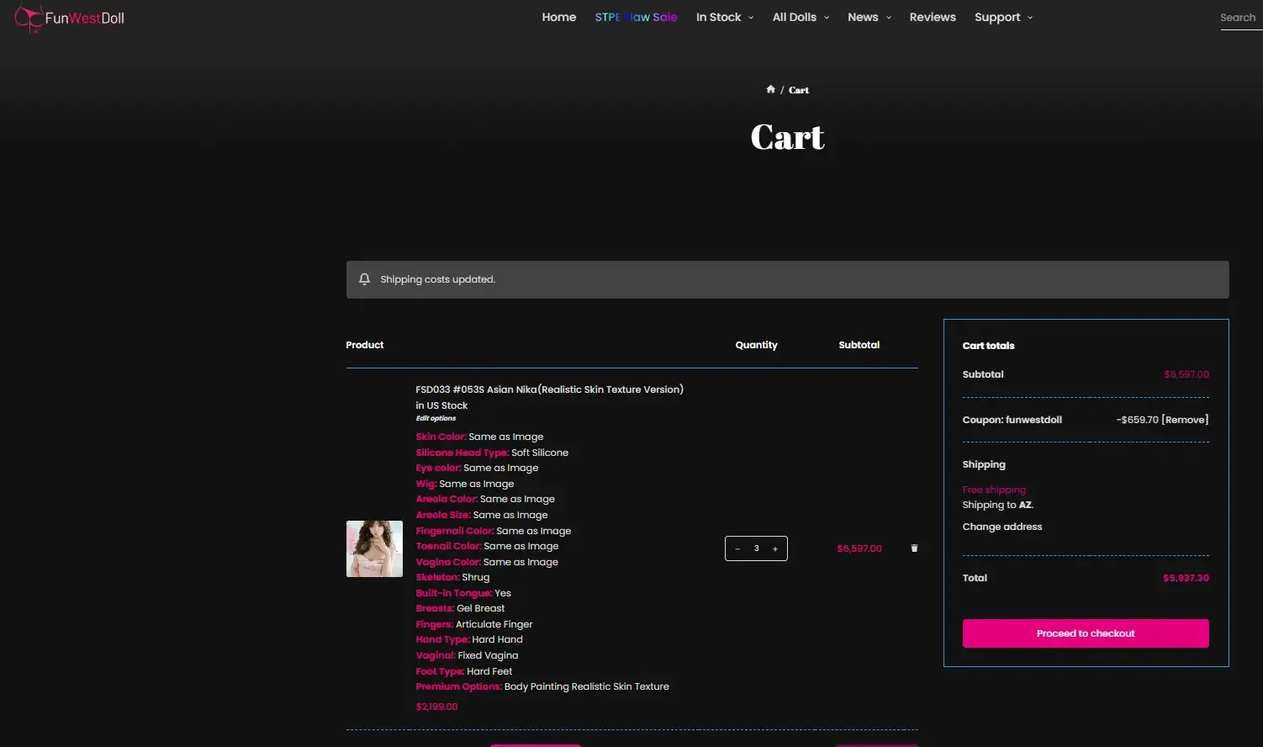Click the large Cart page title

click(x=787, y=137)
